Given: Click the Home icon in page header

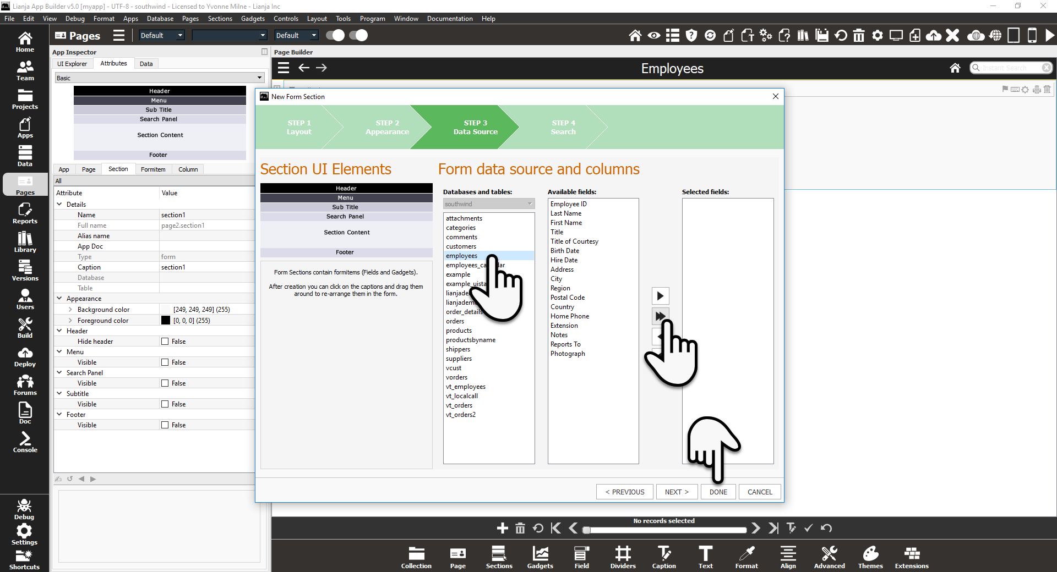Looking at the screenshot, I should point(955,68).
